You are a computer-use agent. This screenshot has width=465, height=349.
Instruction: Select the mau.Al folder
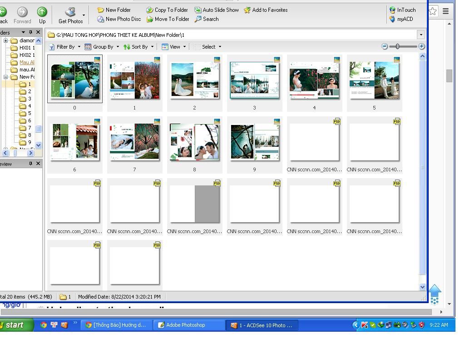pos(23,70)
